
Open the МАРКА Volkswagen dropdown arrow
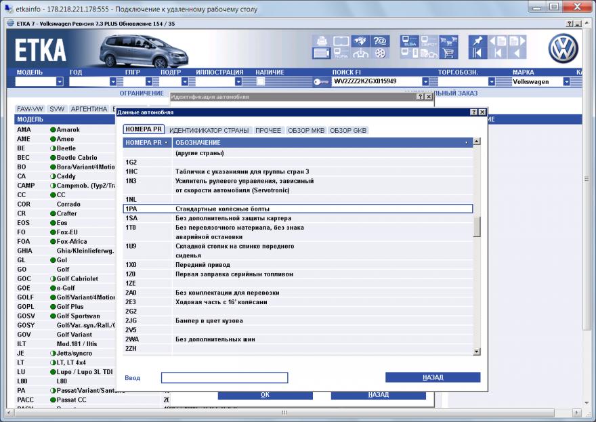point(567,81)
